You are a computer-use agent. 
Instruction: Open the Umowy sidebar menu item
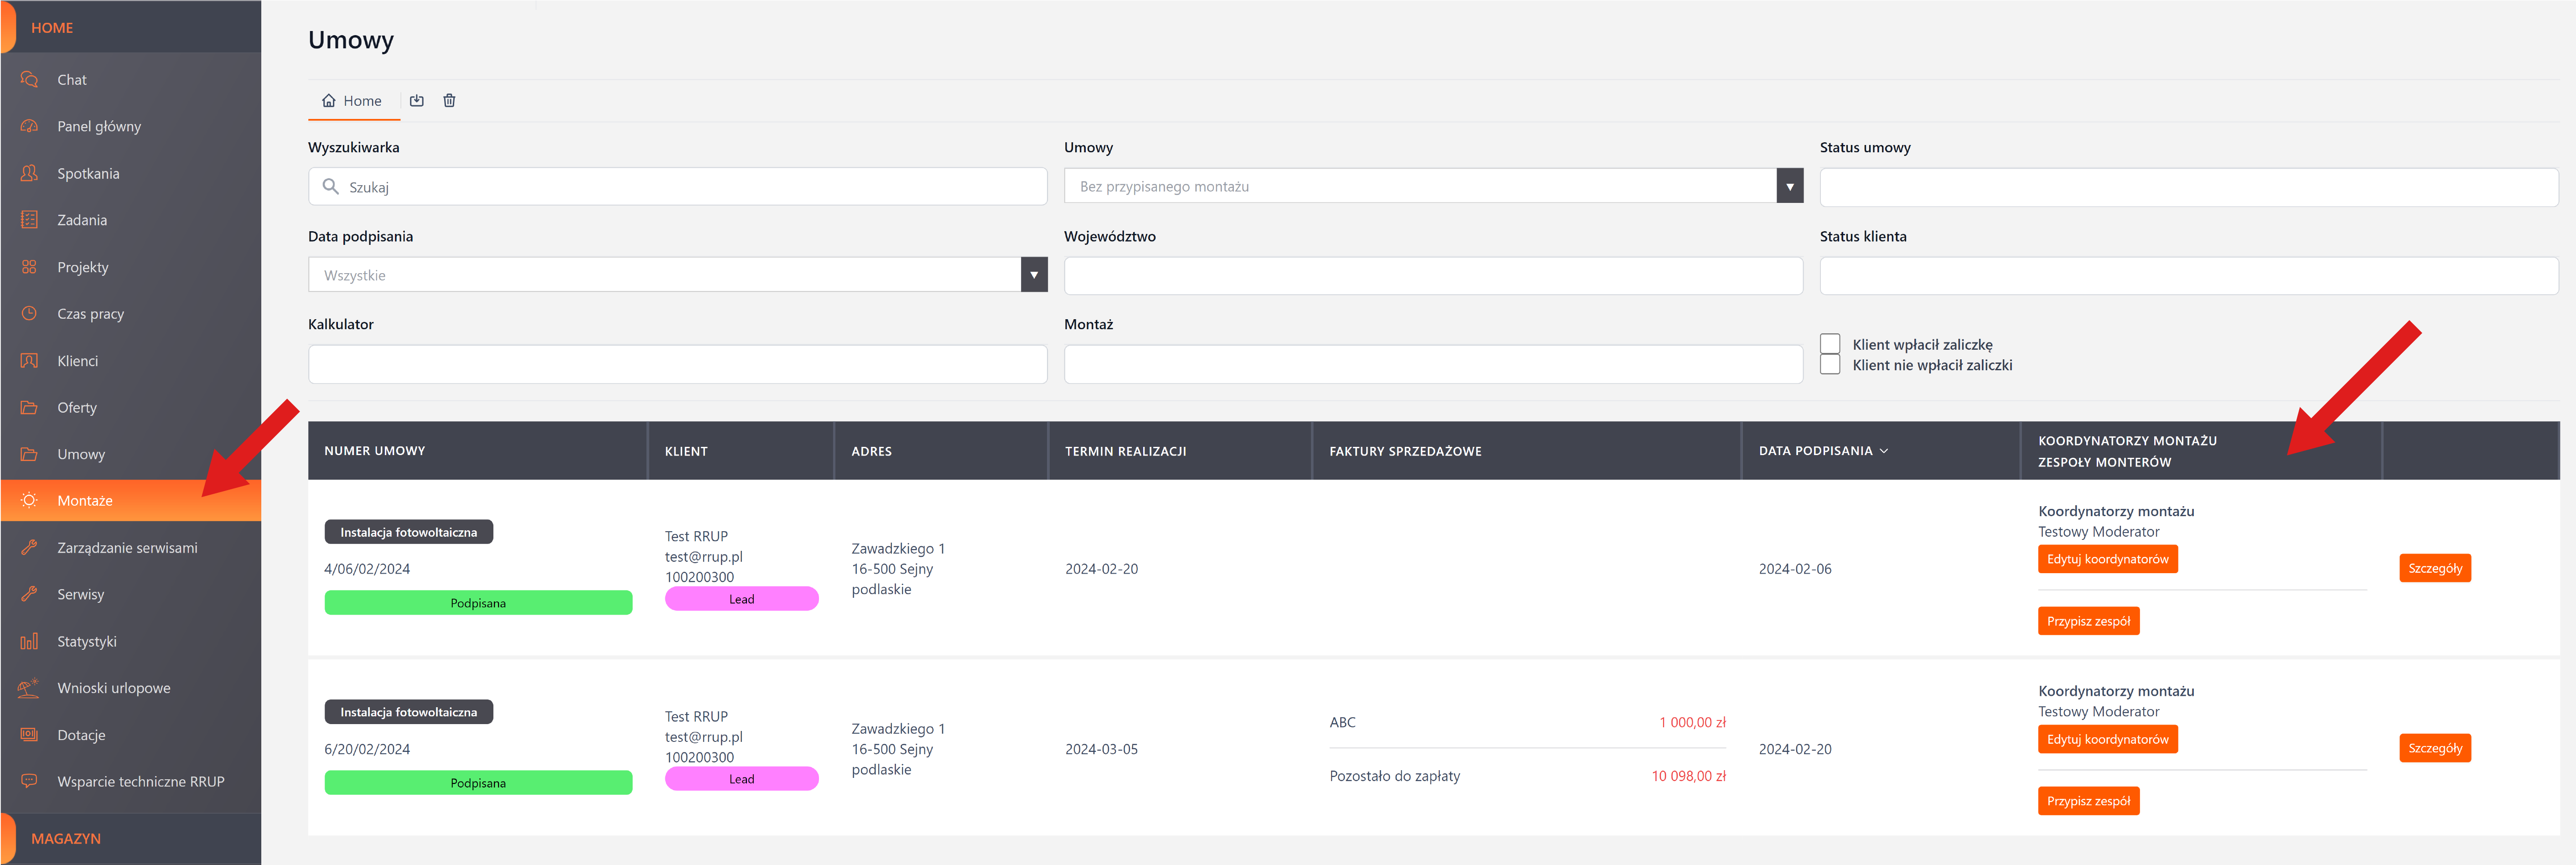[81, 454]
